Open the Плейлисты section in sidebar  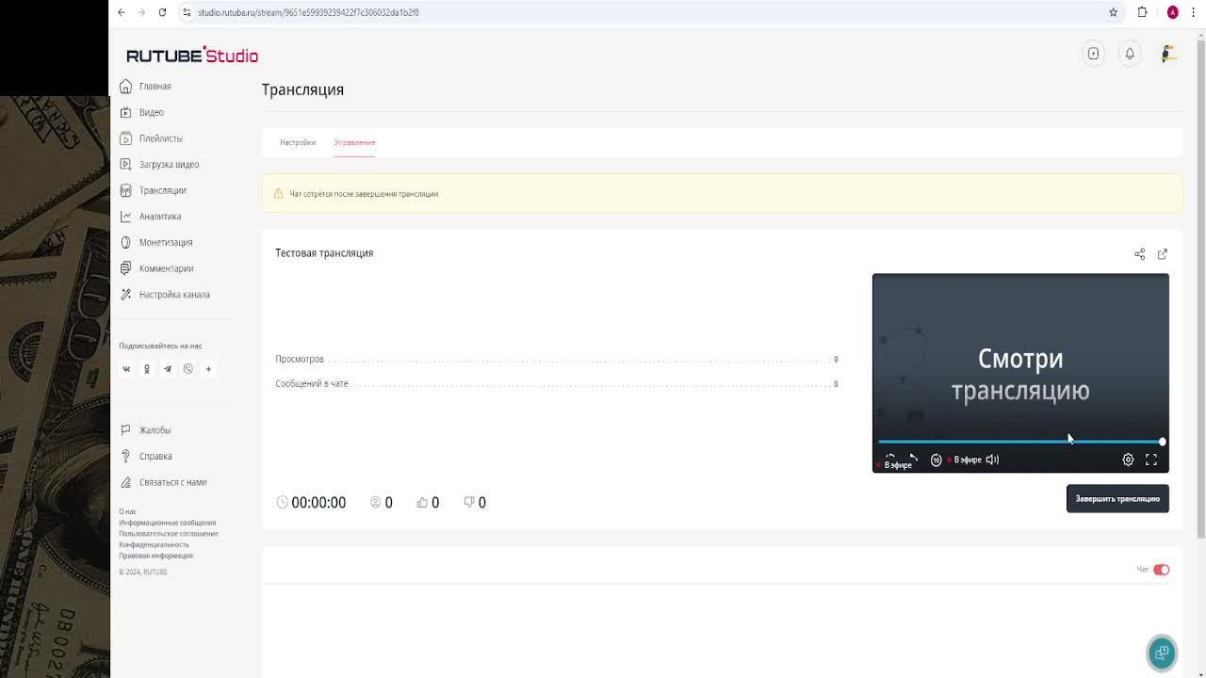point(152,138)
